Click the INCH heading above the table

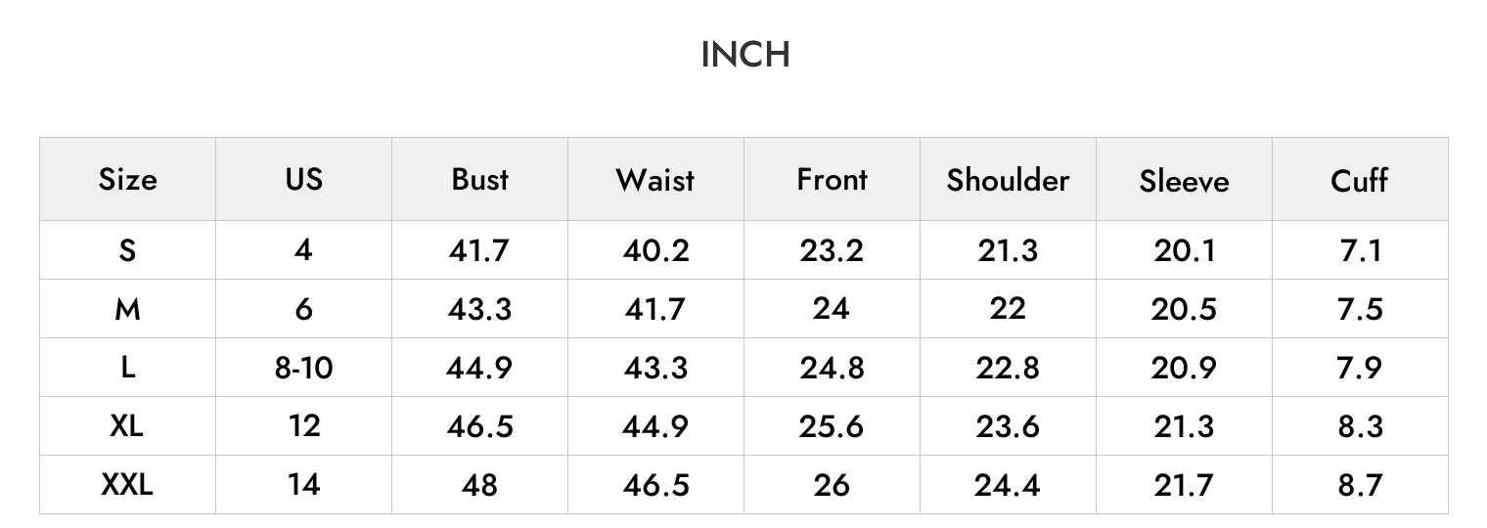pos(745,55)
